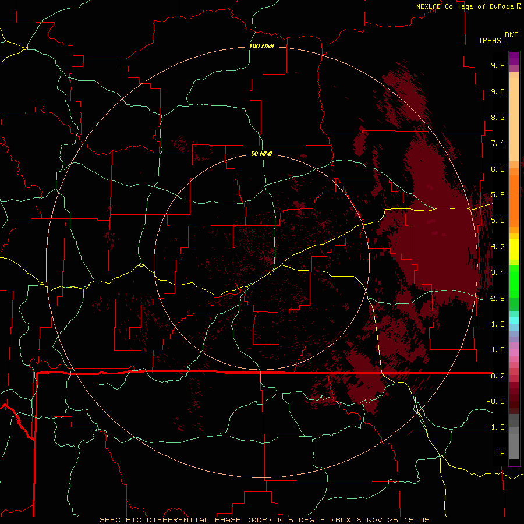Click the purple top segment of color bar

pos(514,58)
